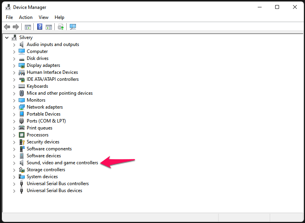Screen dimensions: 305x223
Task: Click the USB plug icon beside Universal Serial Bus controllers
Action: pyautogui.click(x=22, y=184)
